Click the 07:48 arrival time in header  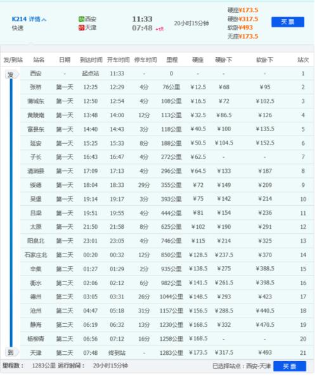[x=142, y=28]
